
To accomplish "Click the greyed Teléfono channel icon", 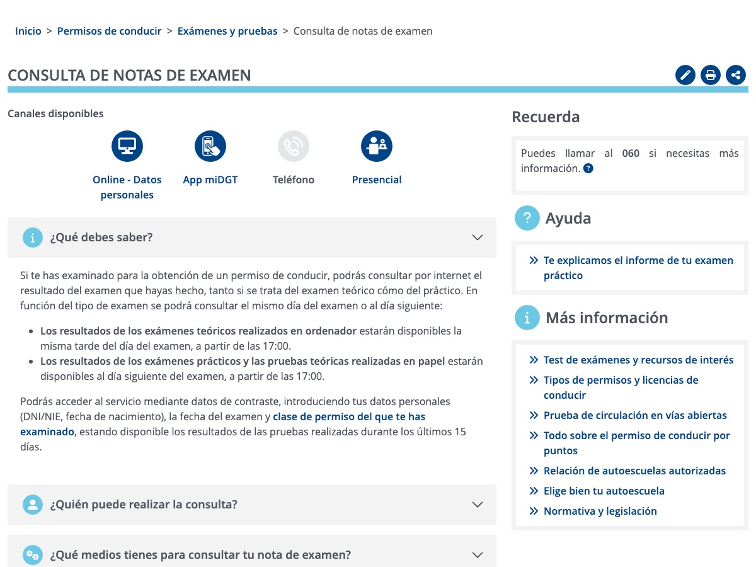I will pyautogui.click(x=294, y=146).
